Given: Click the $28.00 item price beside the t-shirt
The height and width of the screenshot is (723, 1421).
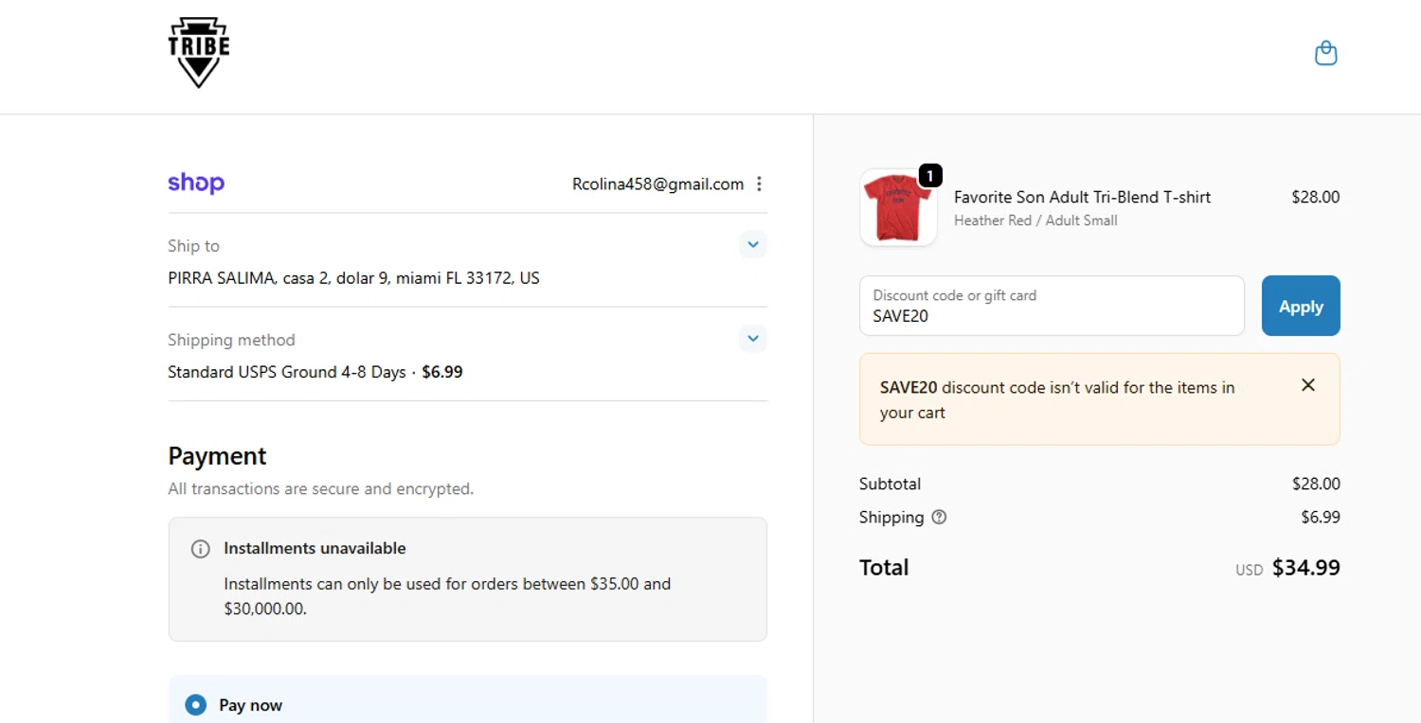Looking at the screenshot, I should pos(1316,197).
